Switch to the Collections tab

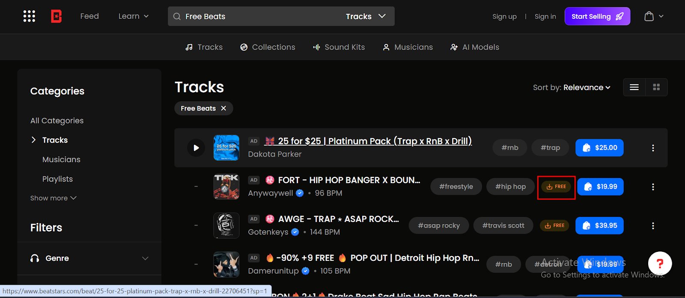point(268,47)
